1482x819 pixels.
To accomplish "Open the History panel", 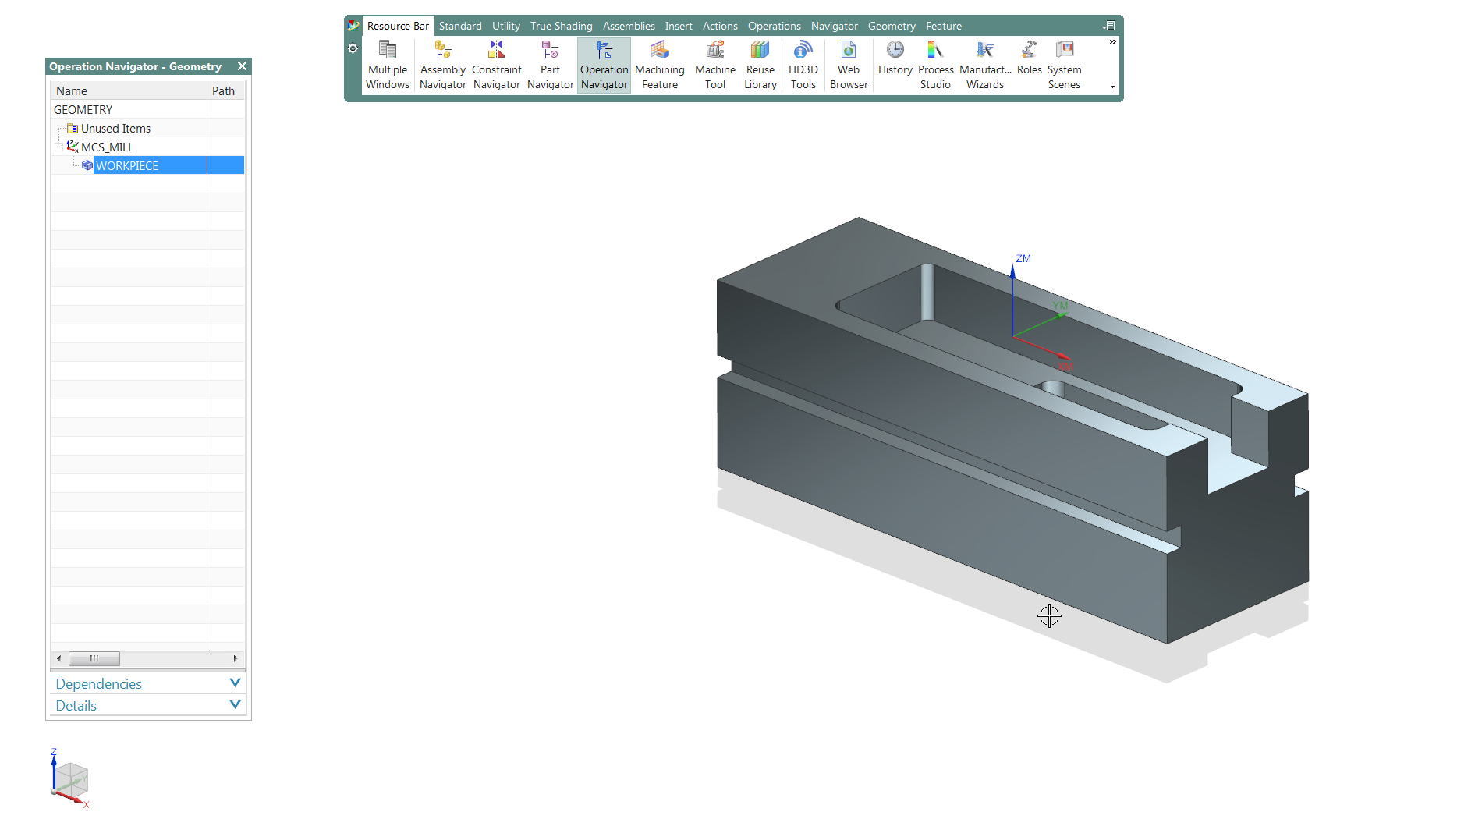I will point(895,59).
